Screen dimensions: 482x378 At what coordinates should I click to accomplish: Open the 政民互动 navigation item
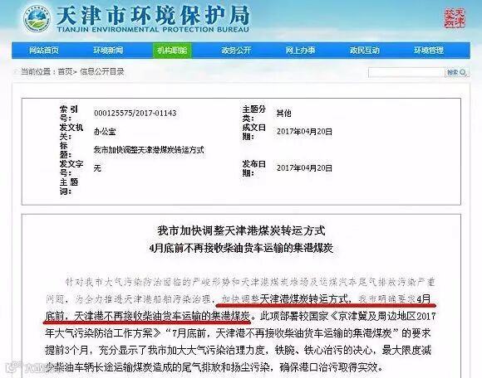365,51
